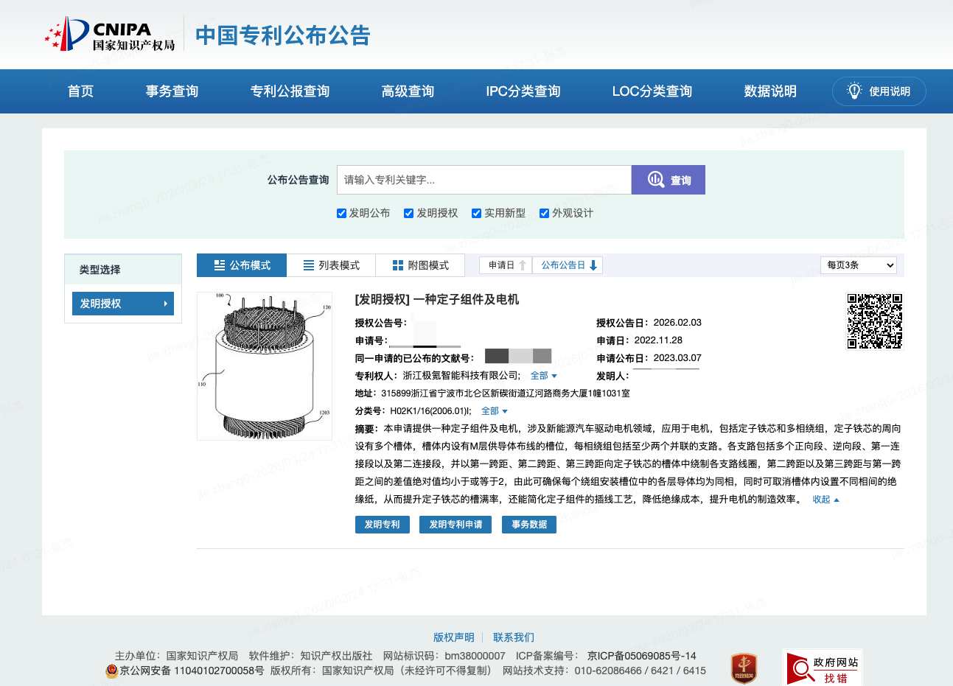953x686 pixels.
Task: Switch to the IPC分类查询 tab
Action: click(x=523, y=91)
